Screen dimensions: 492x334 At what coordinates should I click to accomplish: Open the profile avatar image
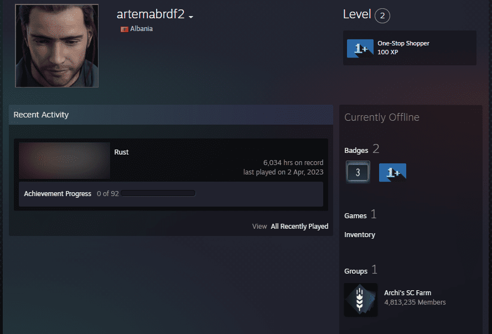57,45
